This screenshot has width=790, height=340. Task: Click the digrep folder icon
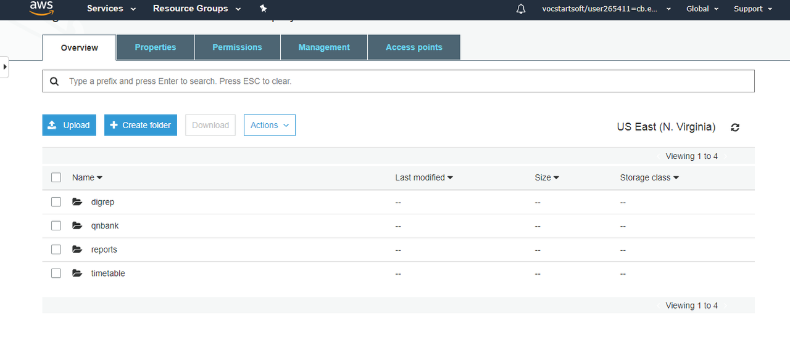[x=77, y=202]
